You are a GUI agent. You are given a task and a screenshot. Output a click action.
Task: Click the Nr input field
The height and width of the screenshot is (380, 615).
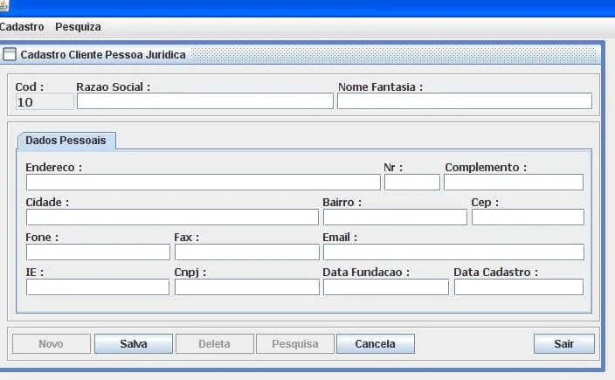pyautogui.click(x=411, y=183)
